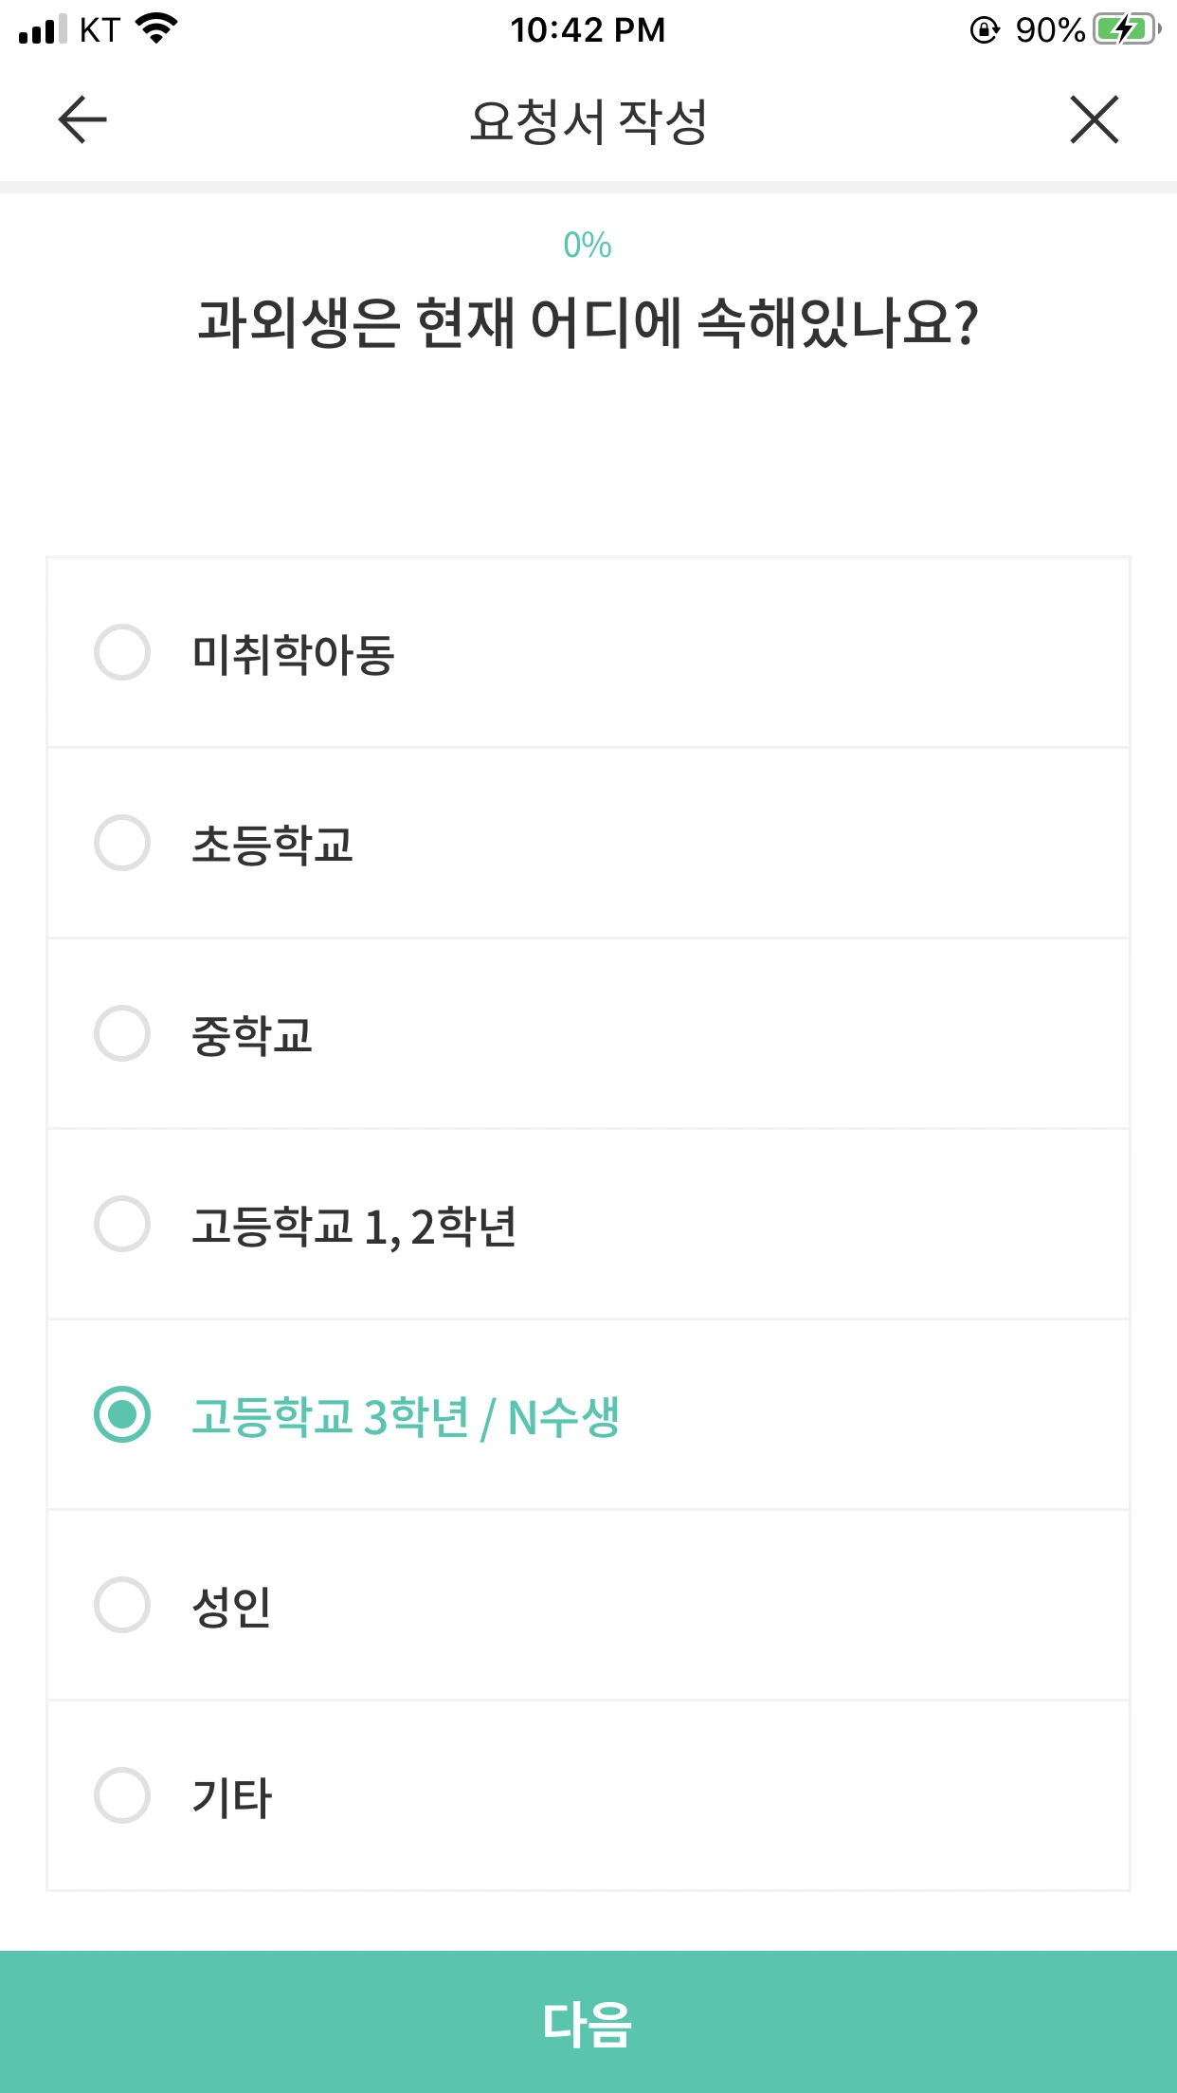Close the 요청서 작성 form
This screenshot has width=1177, height=2093.
pyautogui.click(x=1095, y=120)
